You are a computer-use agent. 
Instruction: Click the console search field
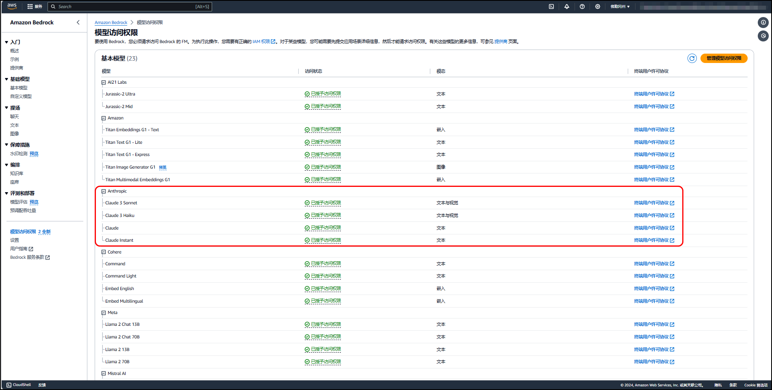tap(130, 6)
